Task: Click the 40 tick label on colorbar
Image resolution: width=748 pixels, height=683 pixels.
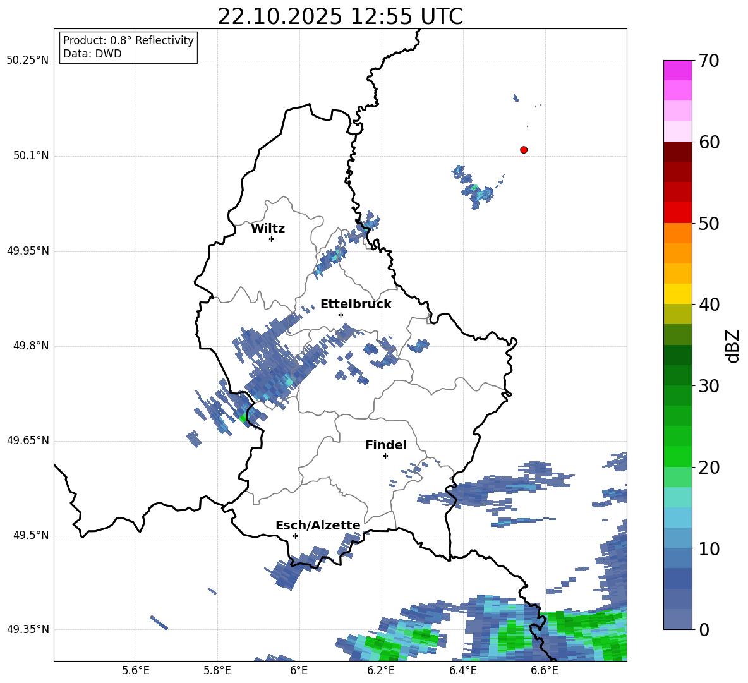Action: tap(709, 305)
